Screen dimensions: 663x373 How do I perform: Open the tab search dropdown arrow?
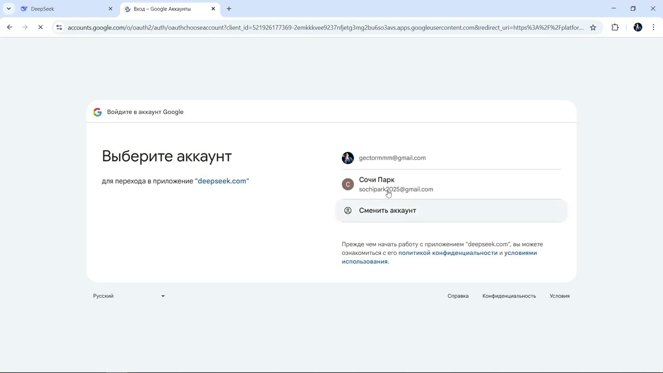point(9,9)
